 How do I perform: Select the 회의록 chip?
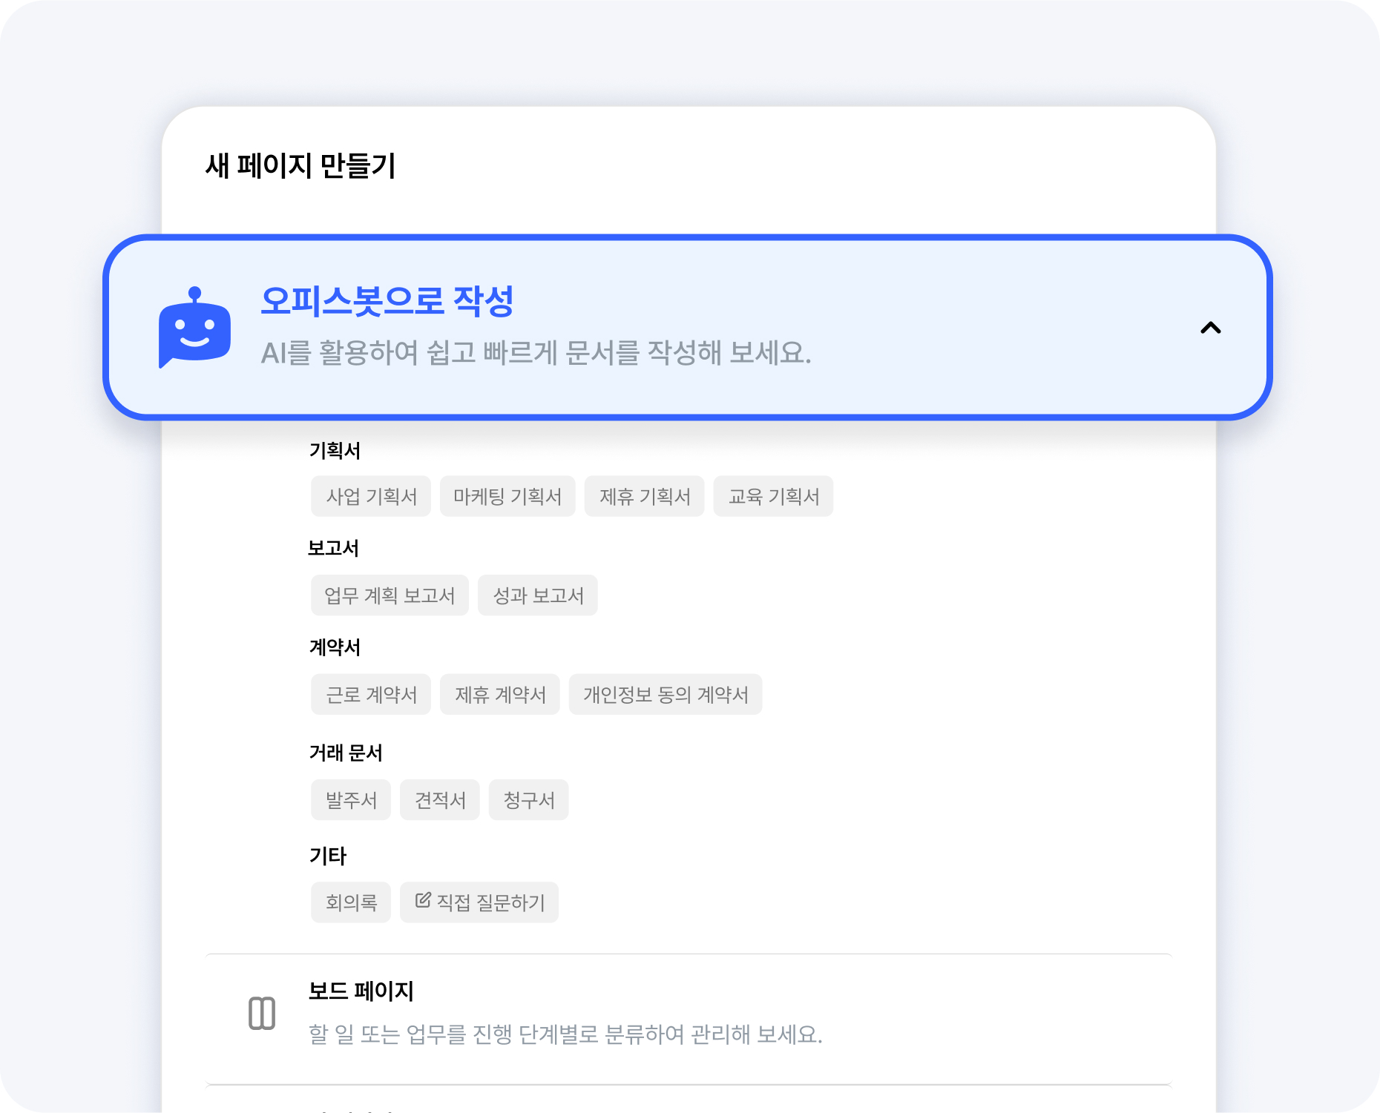pyautogui.click(x=351, y=902)
